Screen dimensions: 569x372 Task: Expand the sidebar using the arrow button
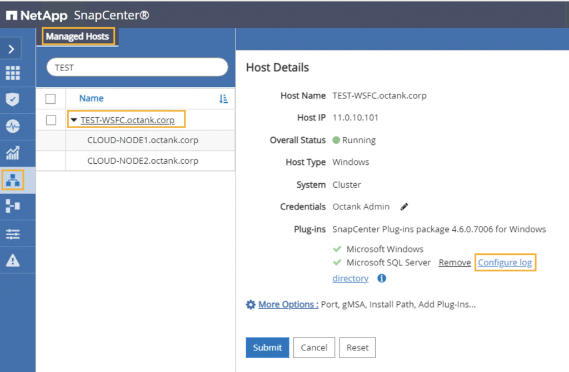click(11, 48)
